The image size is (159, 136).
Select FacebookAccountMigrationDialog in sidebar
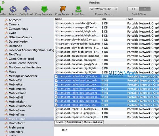pyautogui.click(x=31, y=50)
